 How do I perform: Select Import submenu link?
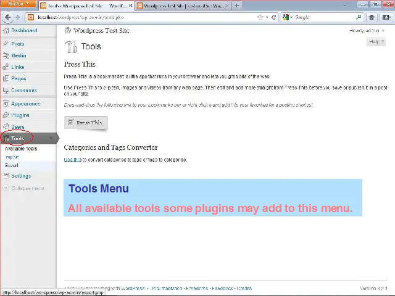click(12, 157)
